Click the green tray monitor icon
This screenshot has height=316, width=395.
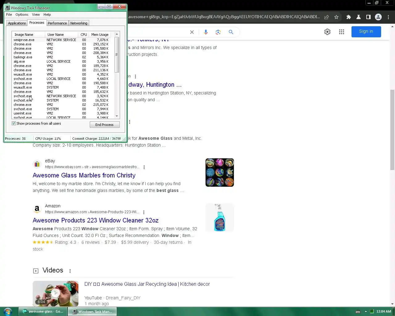(372, 311)
